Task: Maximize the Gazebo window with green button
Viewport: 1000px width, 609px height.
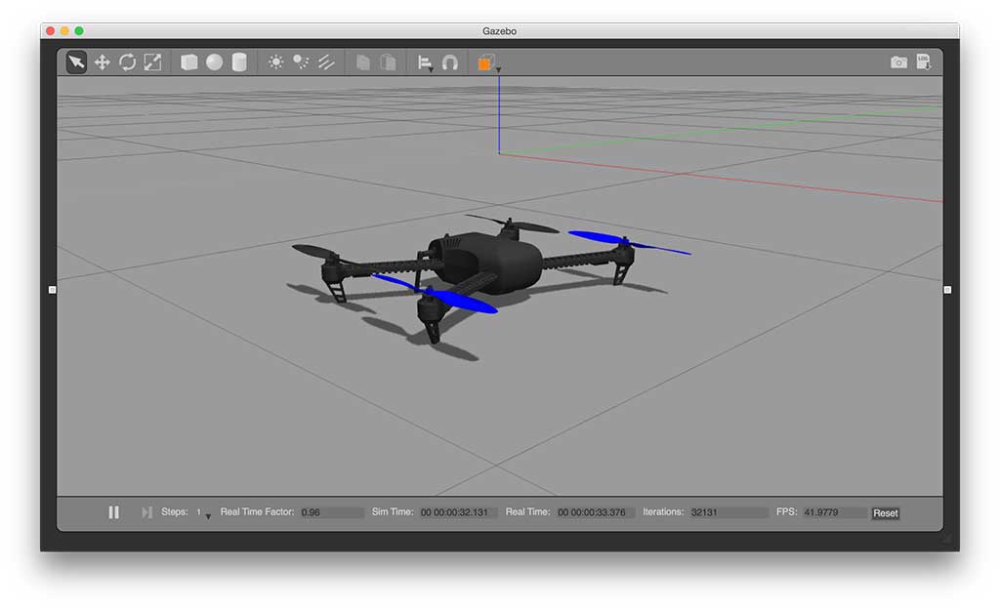Action: tap(79, 30)
